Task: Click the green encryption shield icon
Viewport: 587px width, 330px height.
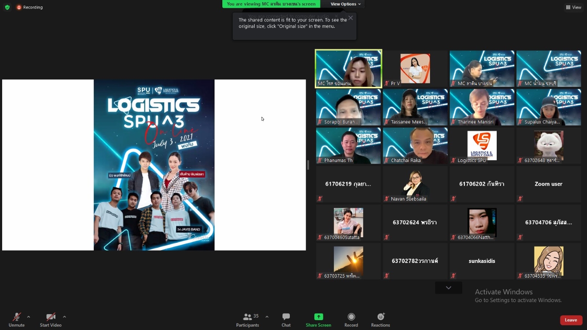Action: coord(7,7)
